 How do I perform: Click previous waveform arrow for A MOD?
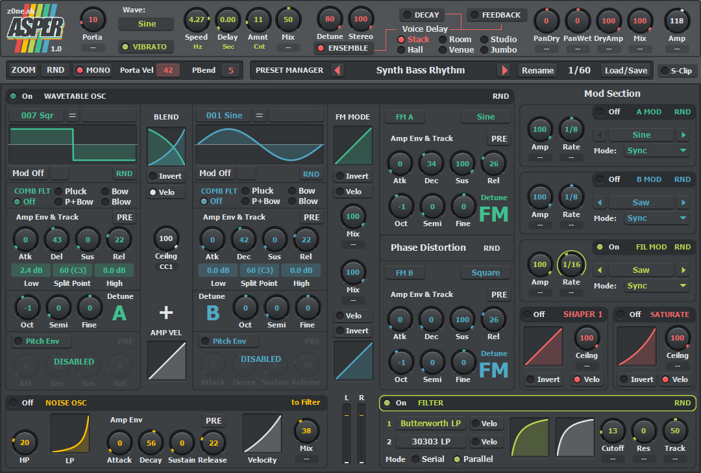point(600,134)
